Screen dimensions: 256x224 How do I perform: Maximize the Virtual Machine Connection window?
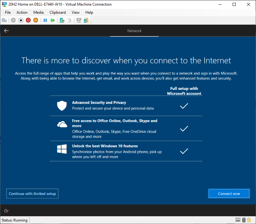(x=234, y=4)
